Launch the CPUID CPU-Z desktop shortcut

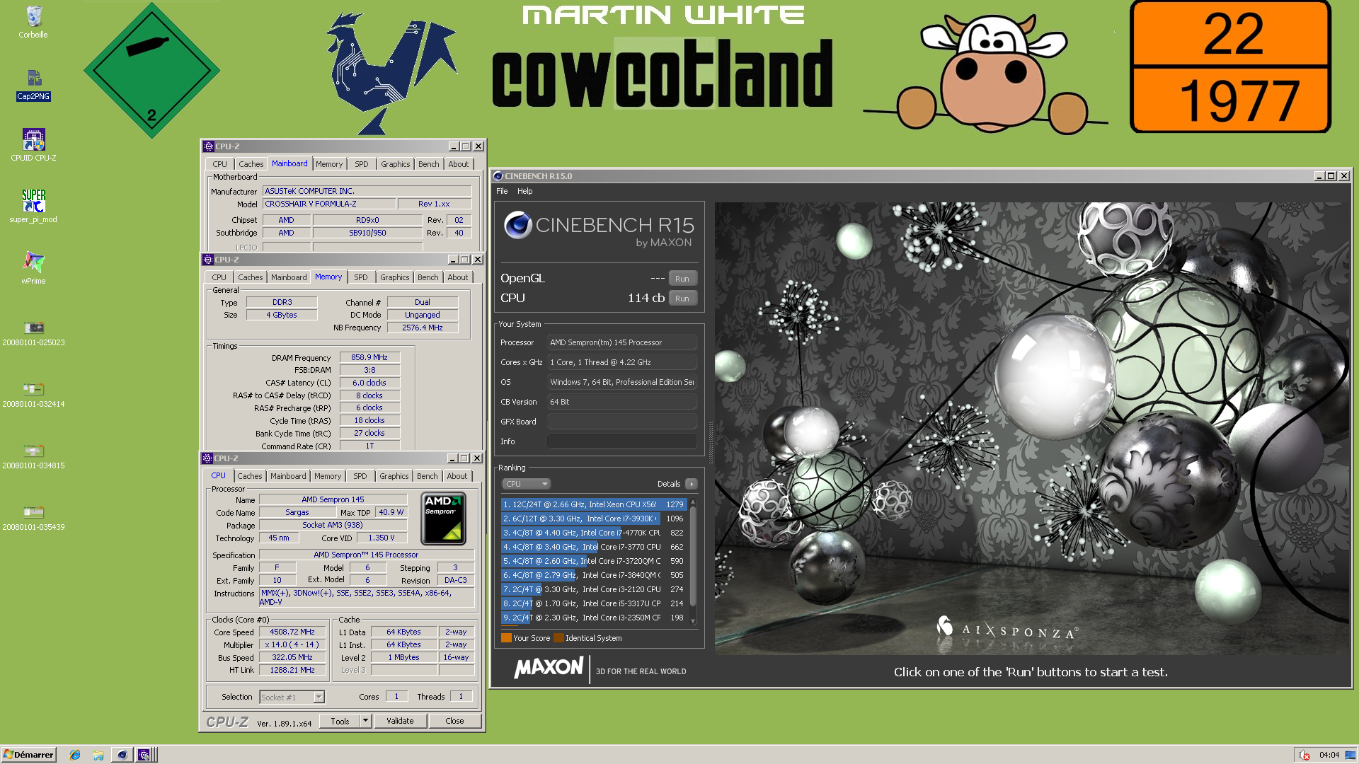click(33, 145)
